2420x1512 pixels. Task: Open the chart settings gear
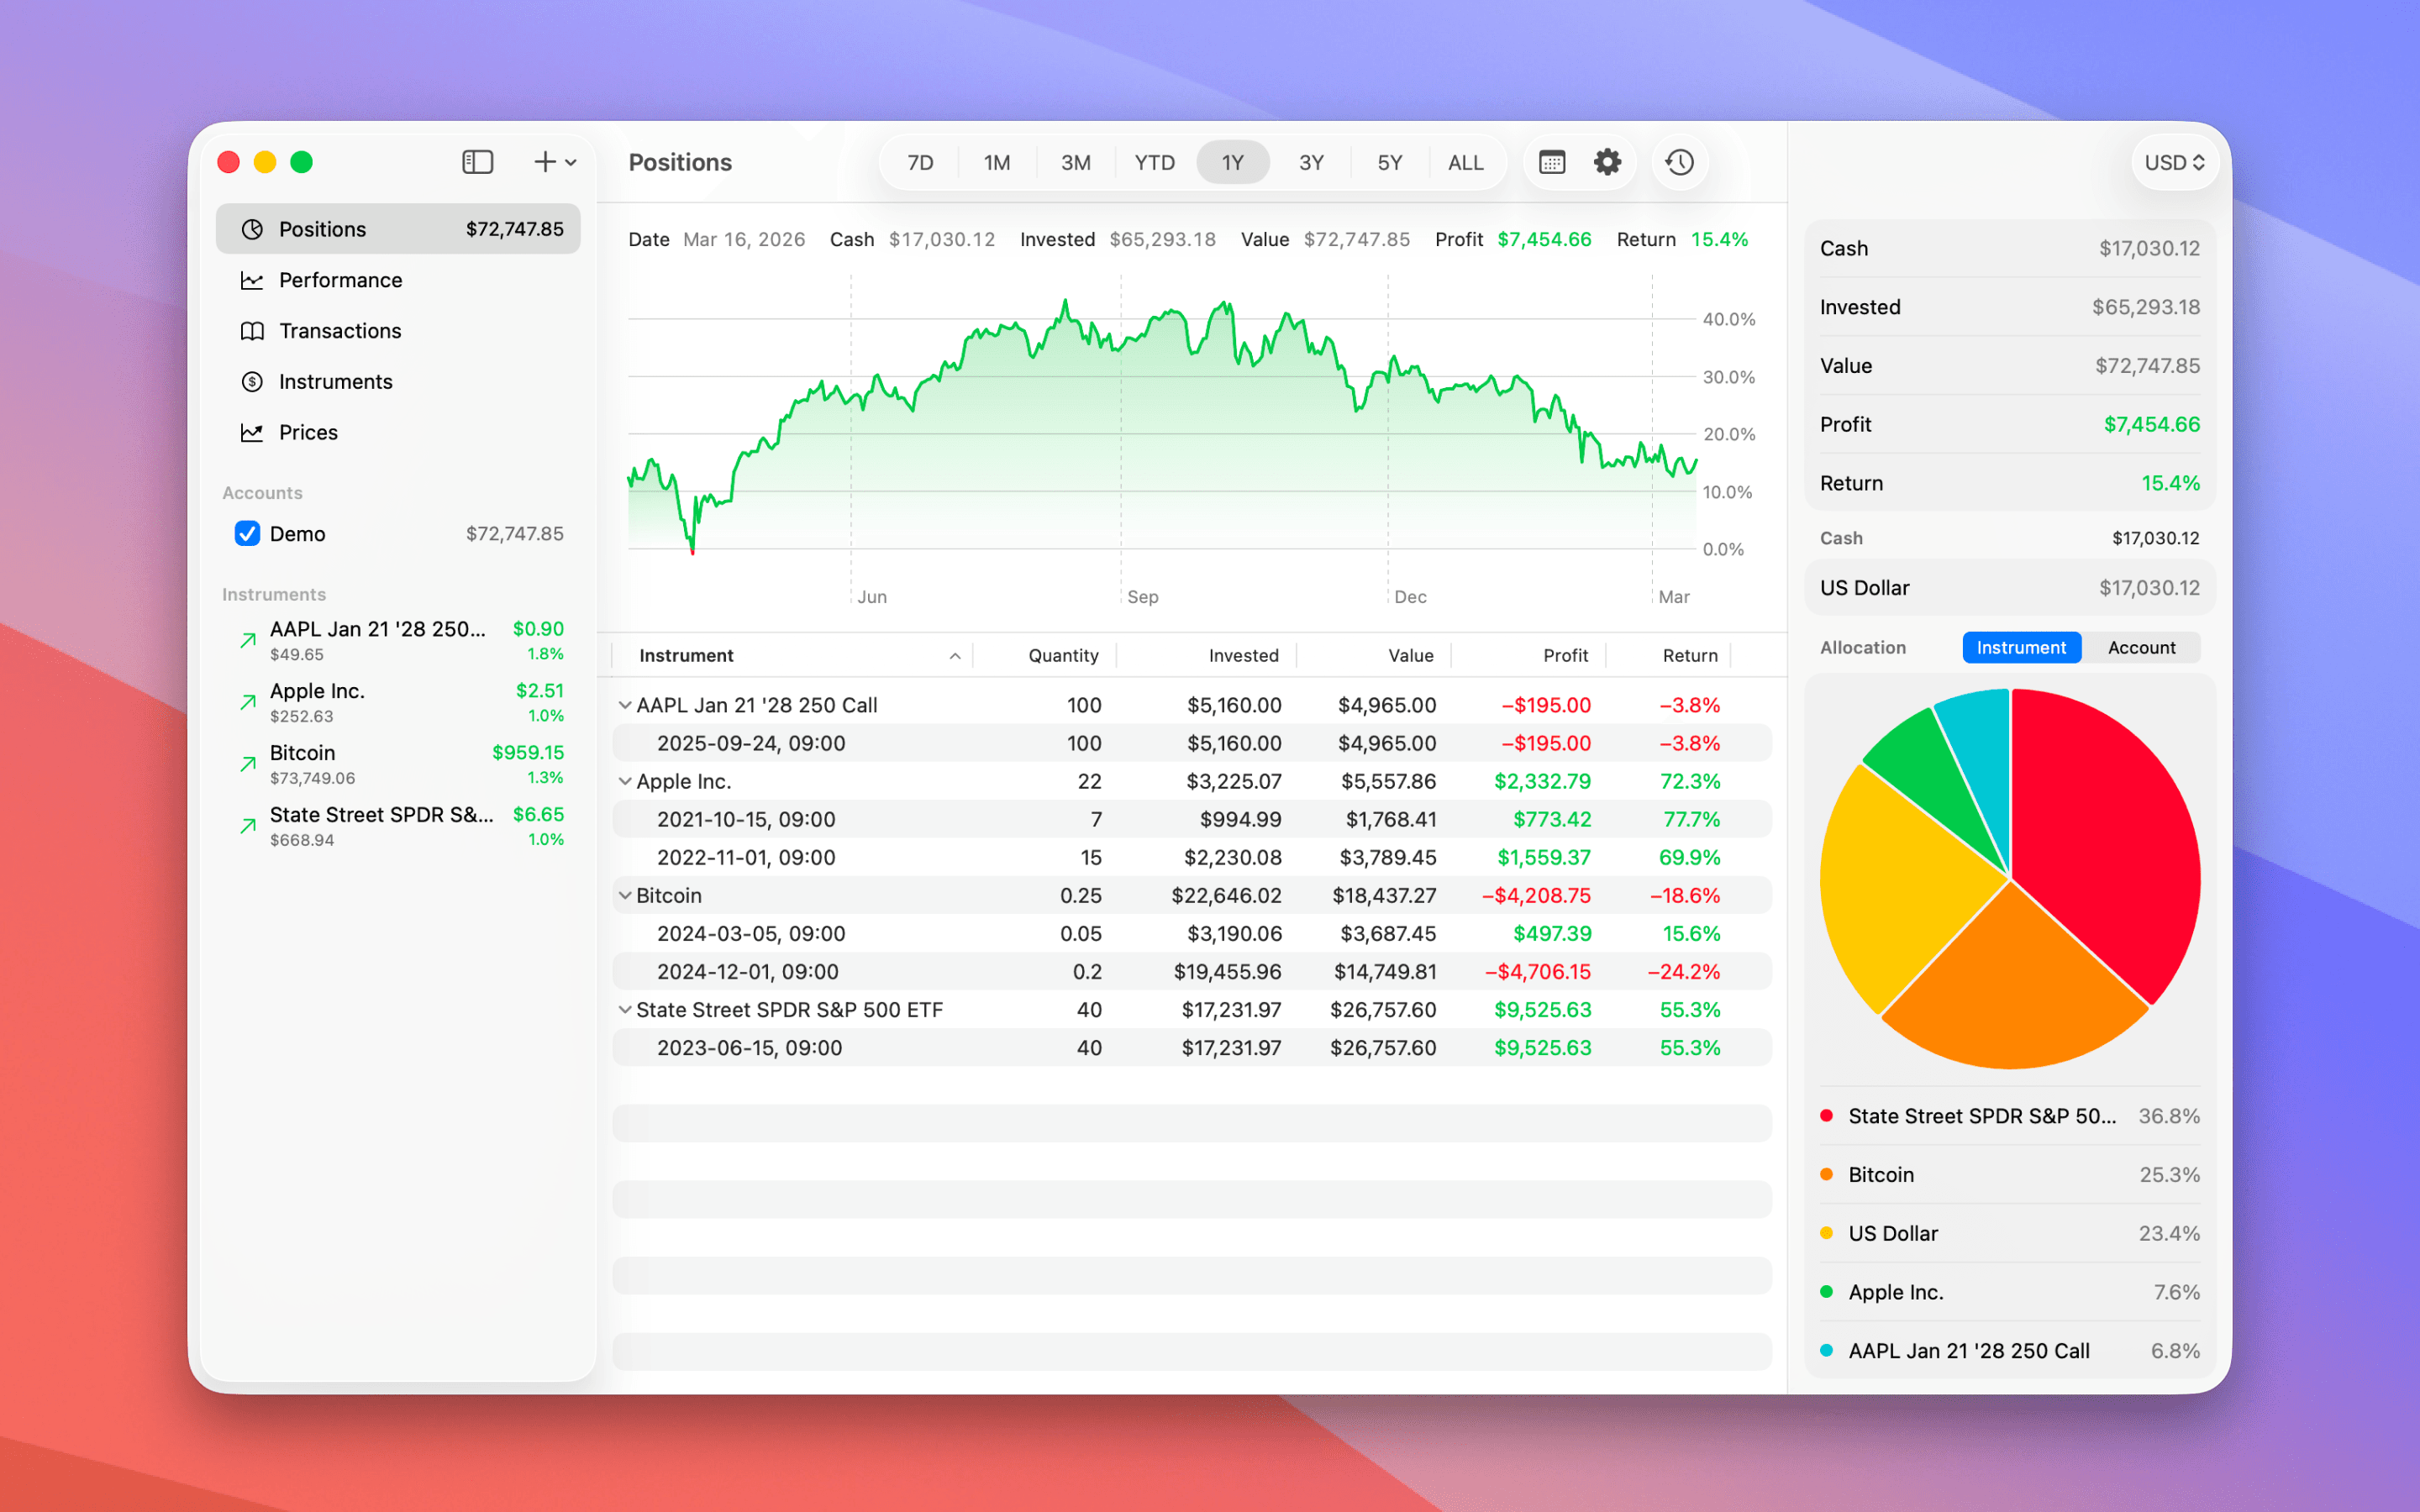pyautogui.click(x=1608, y=161)
